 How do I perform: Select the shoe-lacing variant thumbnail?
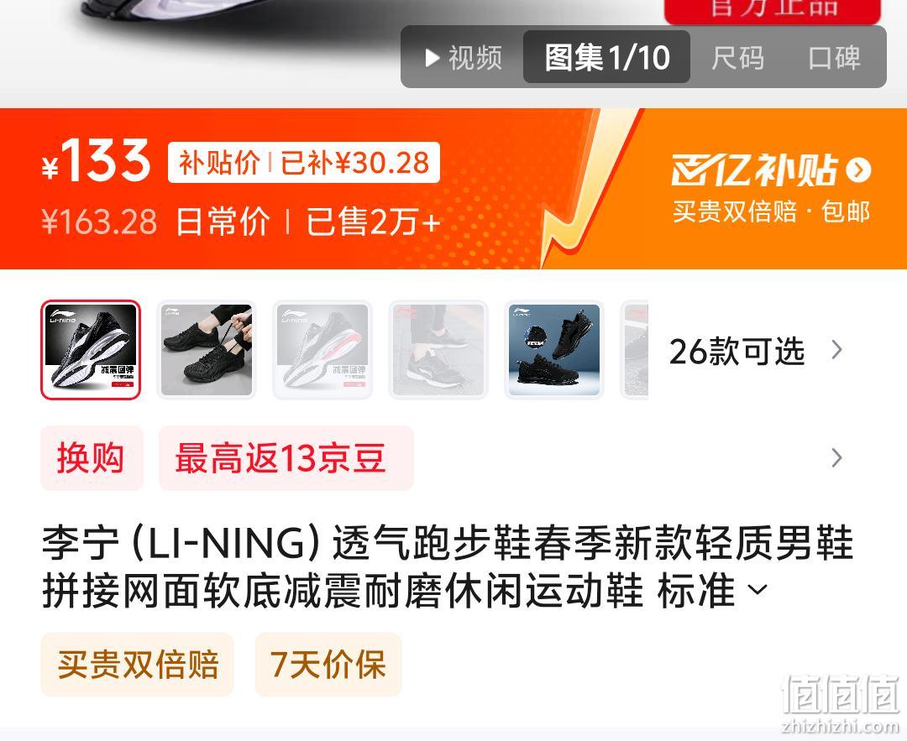207,350
